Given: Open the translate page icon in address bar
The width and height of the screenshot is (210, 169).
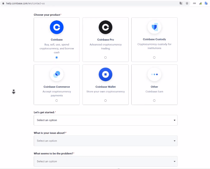Looking at the screenshot, I should coord(181,3).
